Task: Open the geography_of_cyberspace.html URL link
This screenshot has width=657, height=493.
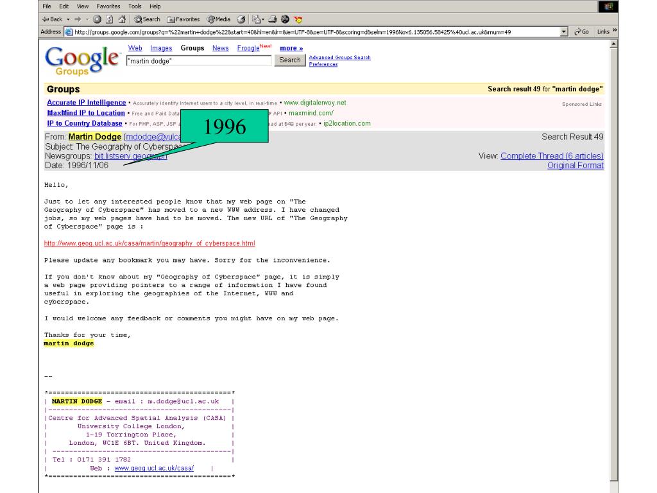Action: pos(149,243)
